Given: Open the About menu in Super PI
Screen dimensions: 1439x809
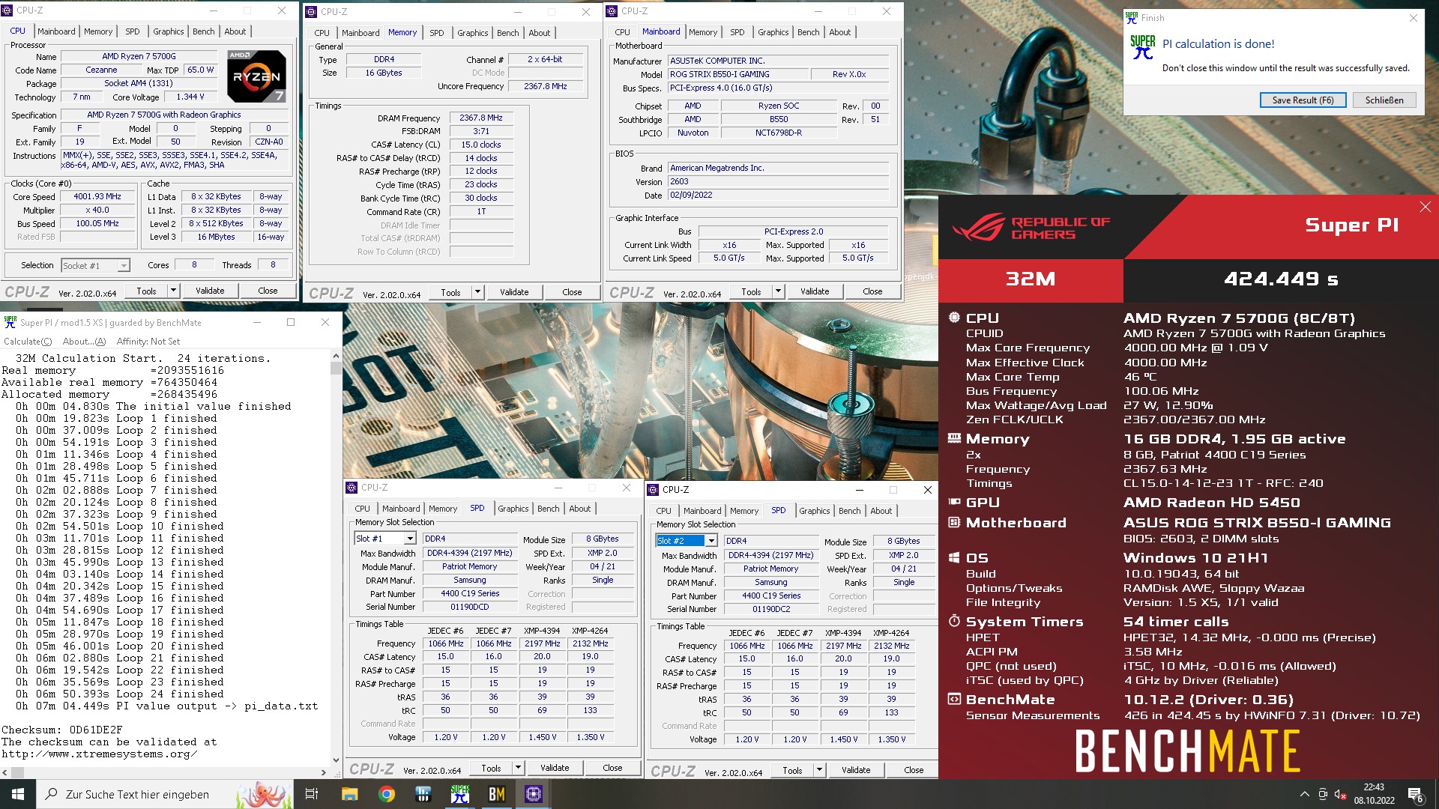Looking at the screenshot, I should pyautogui.click(x=84, y=342).
